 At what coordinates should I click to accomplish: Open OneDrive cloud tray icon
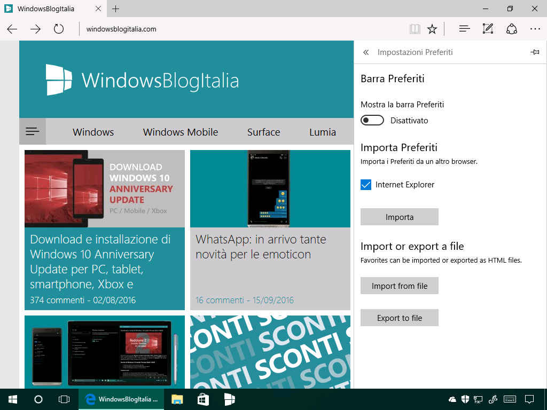(x=452, y=399)
